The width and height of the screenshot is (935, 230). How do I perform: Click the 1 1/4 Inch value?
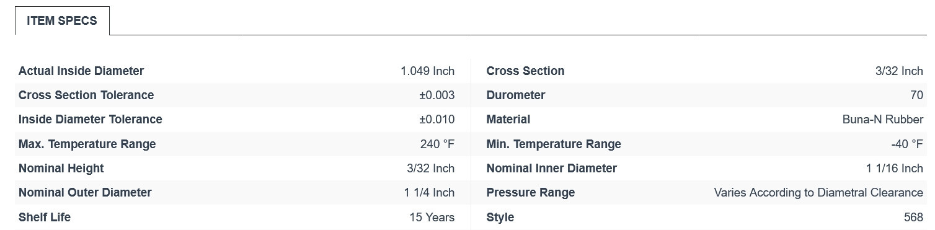(429, 192)
